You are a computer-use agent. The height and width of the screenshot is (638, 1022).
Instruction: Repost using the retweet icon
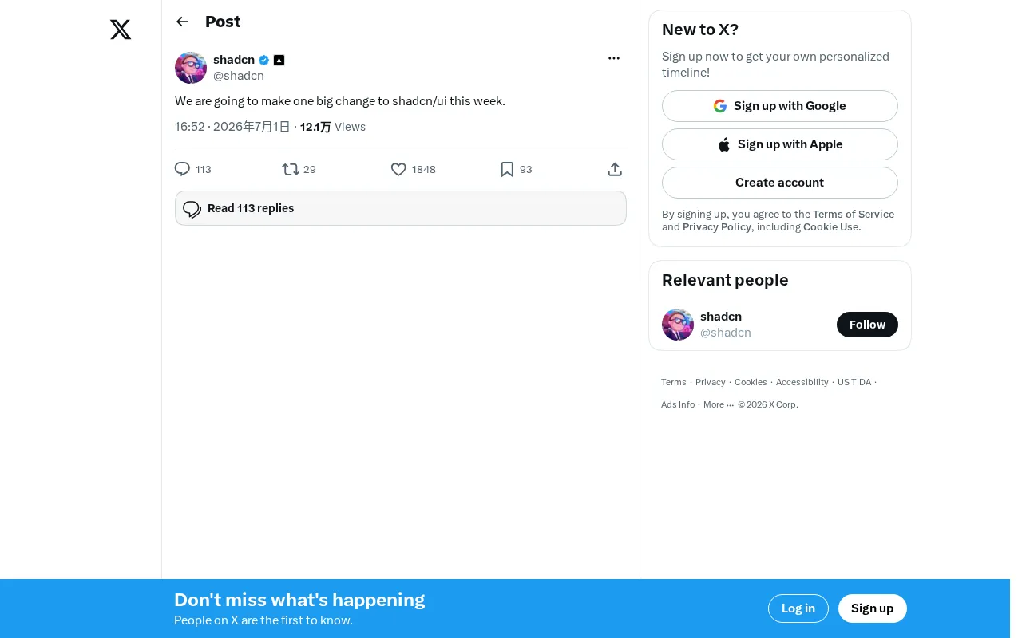click(x=291, y=169)
